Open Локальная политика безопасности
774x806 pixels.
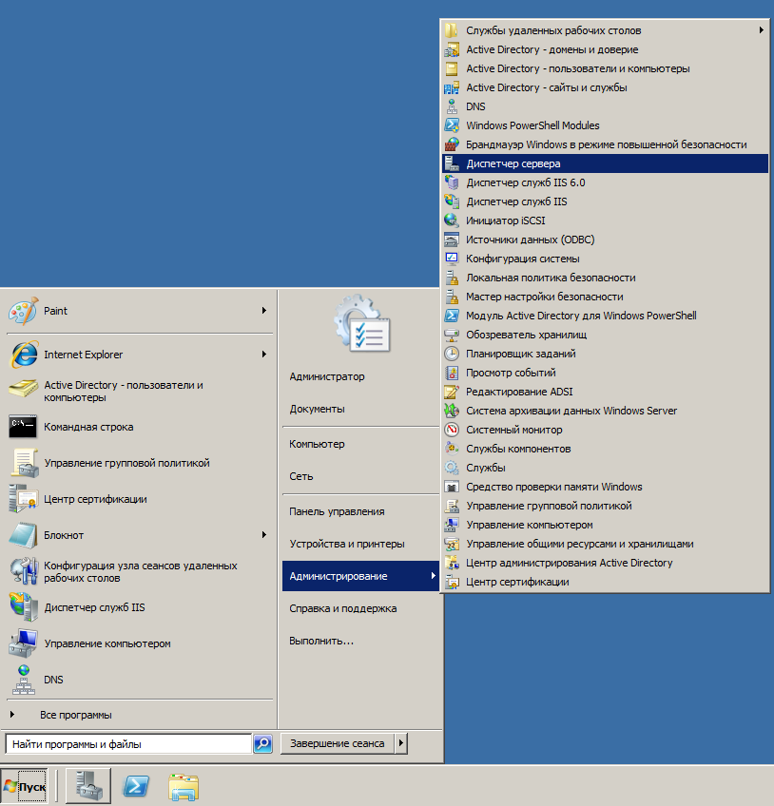606,278
